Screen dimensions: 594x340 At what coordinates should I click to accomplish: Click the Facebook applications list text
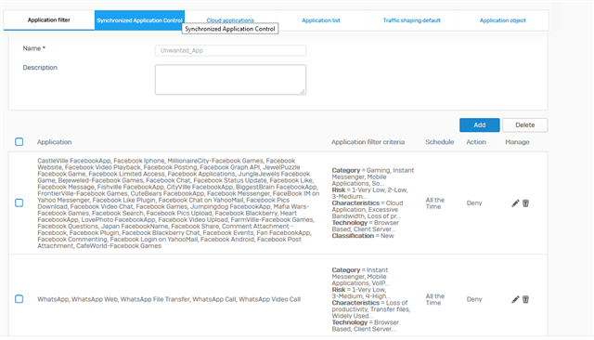click(x=178, y=203)
